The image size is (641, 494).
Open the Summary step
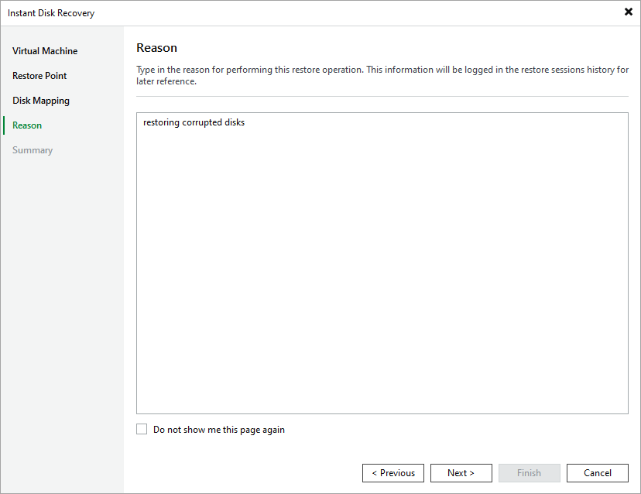point(33,150)
